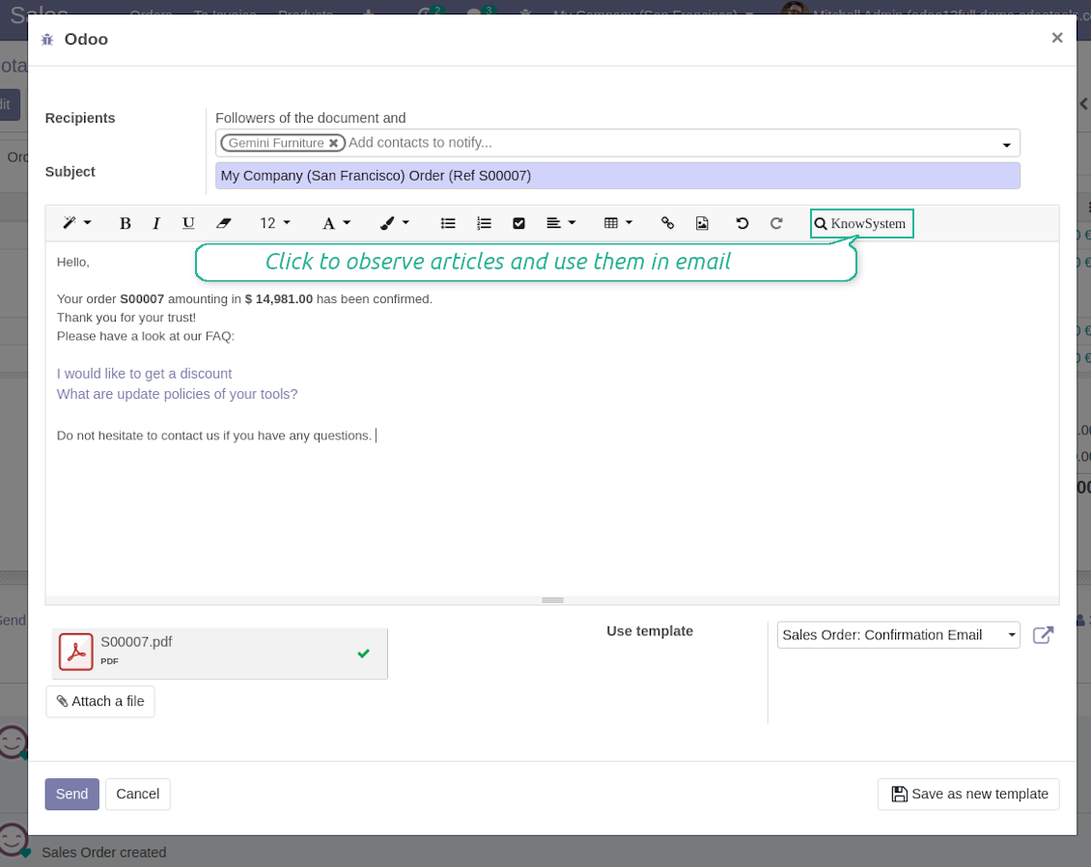Screen dimensions: 1091x867
Task: Open the font size 12 dropdown
Action: pos(275,223)
